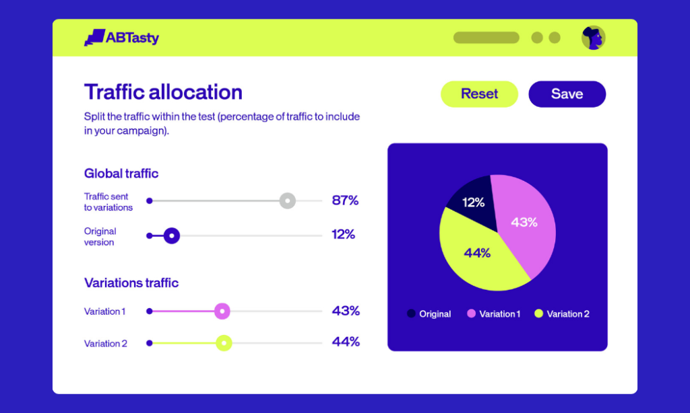
Task: Open the user profile avatar
Action: point(592,38)
